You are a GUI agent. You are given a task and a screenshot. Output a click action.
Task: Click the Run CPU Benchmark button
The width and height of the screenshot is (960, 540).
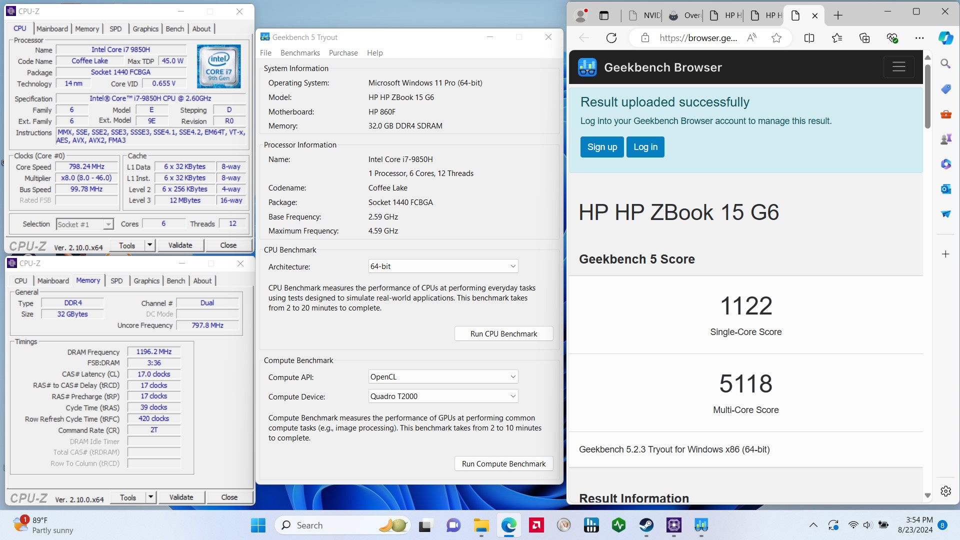[503, 334]
